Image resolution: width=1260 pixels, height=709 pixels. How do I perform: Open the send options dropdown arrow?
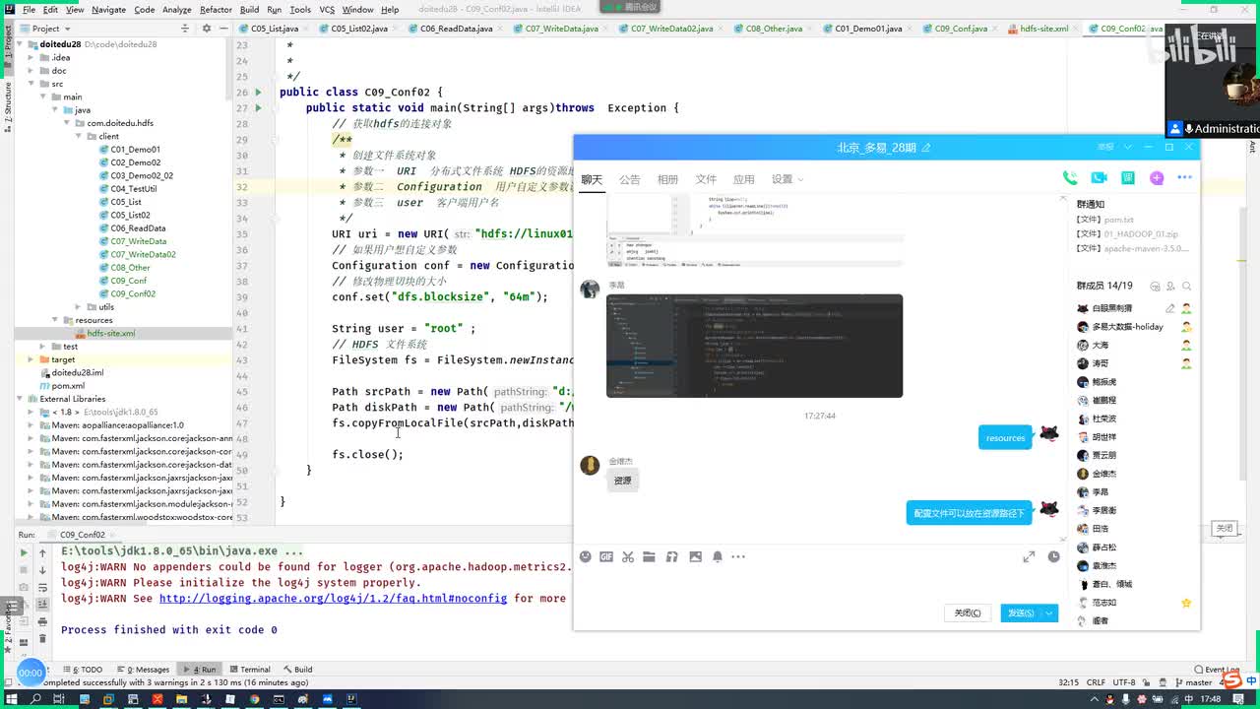click(x=1049, y=613)
